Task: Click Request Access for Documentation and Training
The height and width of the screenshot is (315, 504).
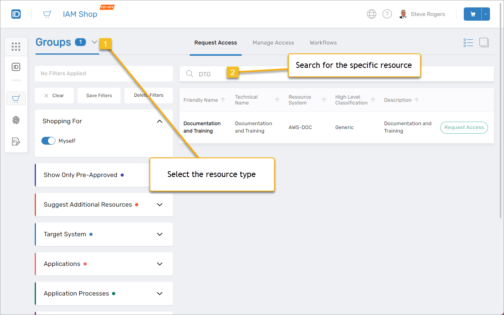Action: click(x=464, y=127)
